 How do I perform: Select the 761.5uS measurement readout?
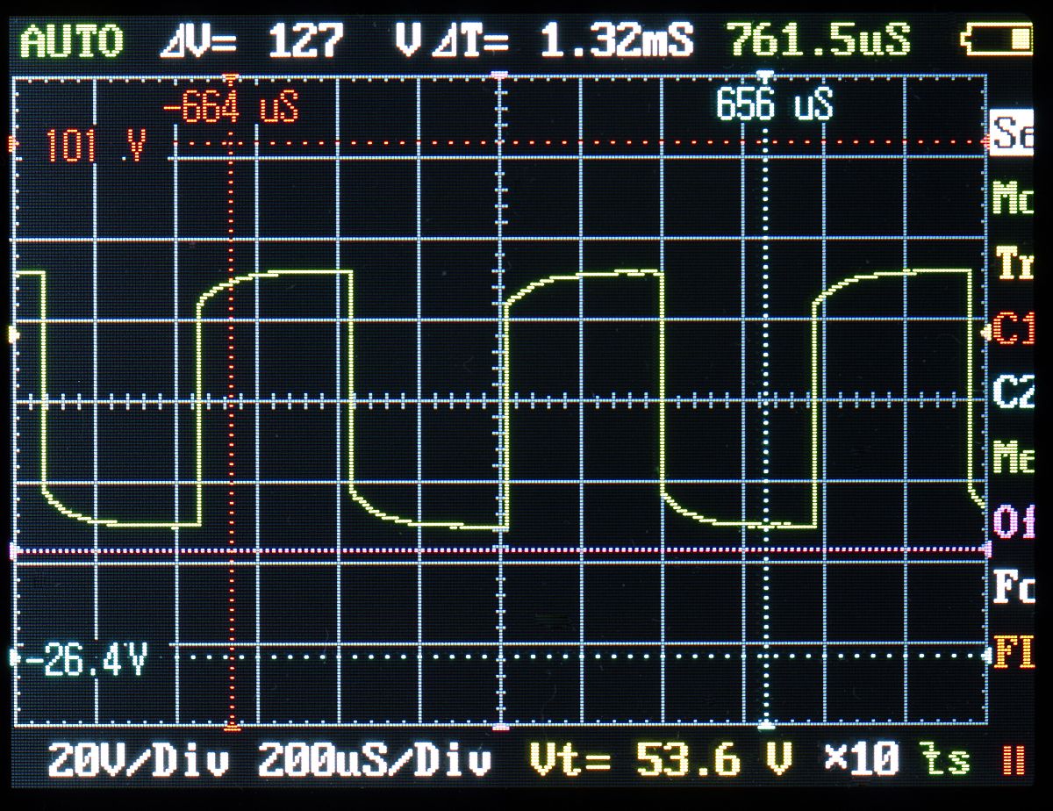tap(819, 40)
